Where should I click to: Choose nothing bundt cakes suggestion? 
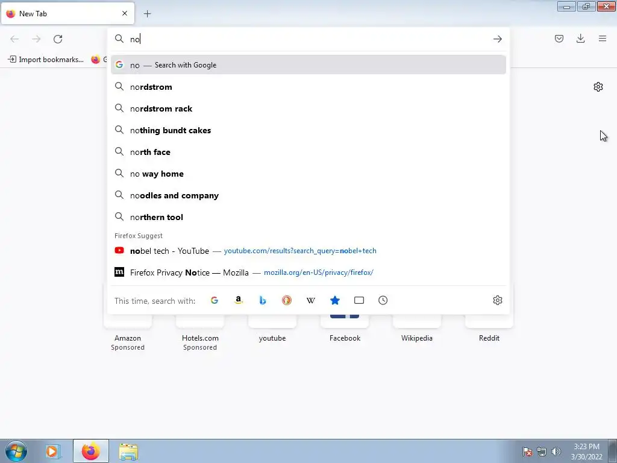pos(308,130)
